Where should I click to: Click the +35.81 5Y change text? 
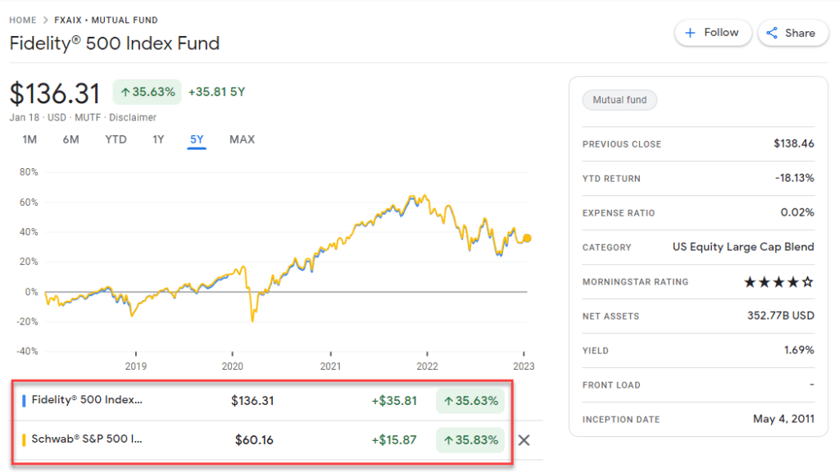[x=216, y=92]
